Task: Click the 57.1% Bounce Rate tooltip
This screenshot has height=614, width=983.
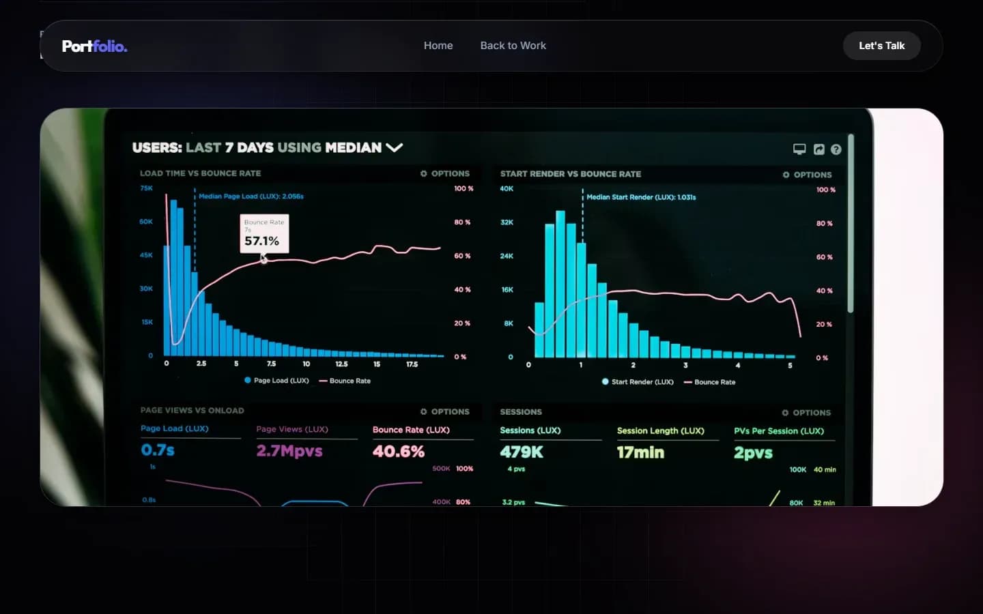Action: point(264,234)
